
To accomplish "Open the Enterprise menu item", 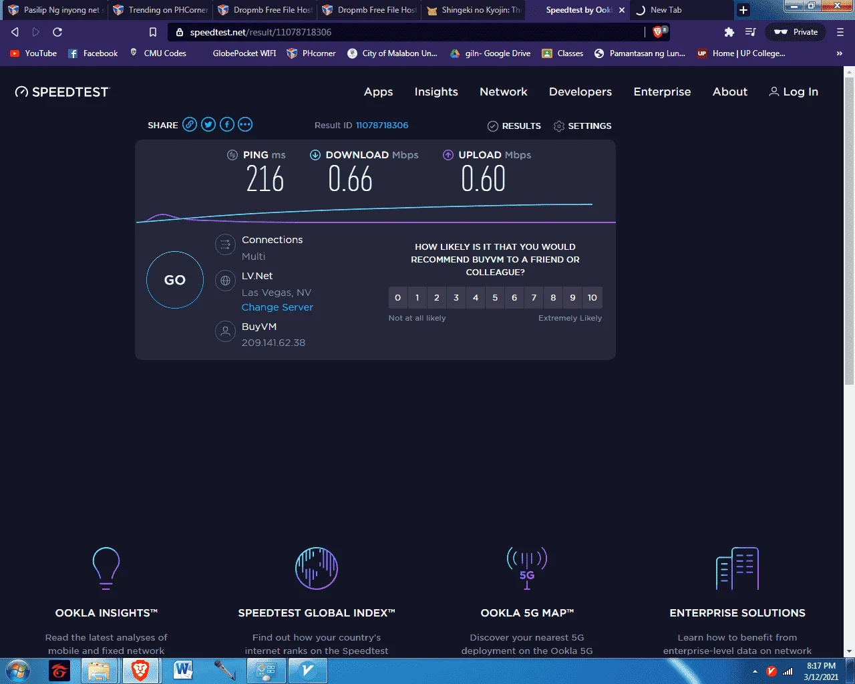I will coord(662,92).
